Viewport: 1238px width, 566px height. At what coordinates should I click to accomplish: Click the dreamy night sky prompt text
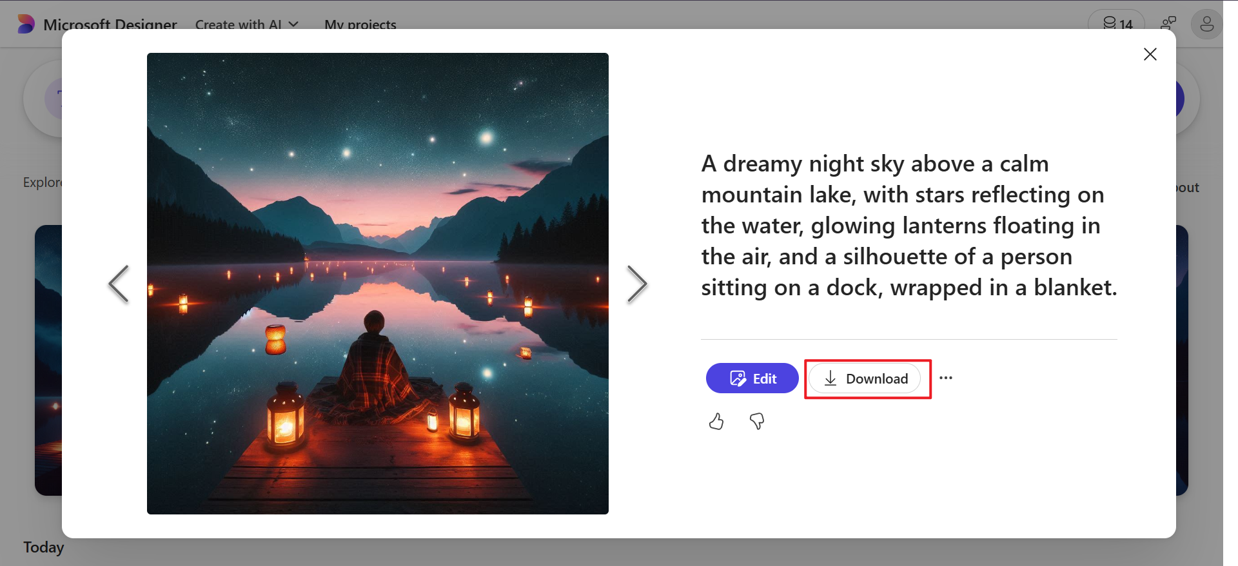pyautogui.click(x=909, y=226)
